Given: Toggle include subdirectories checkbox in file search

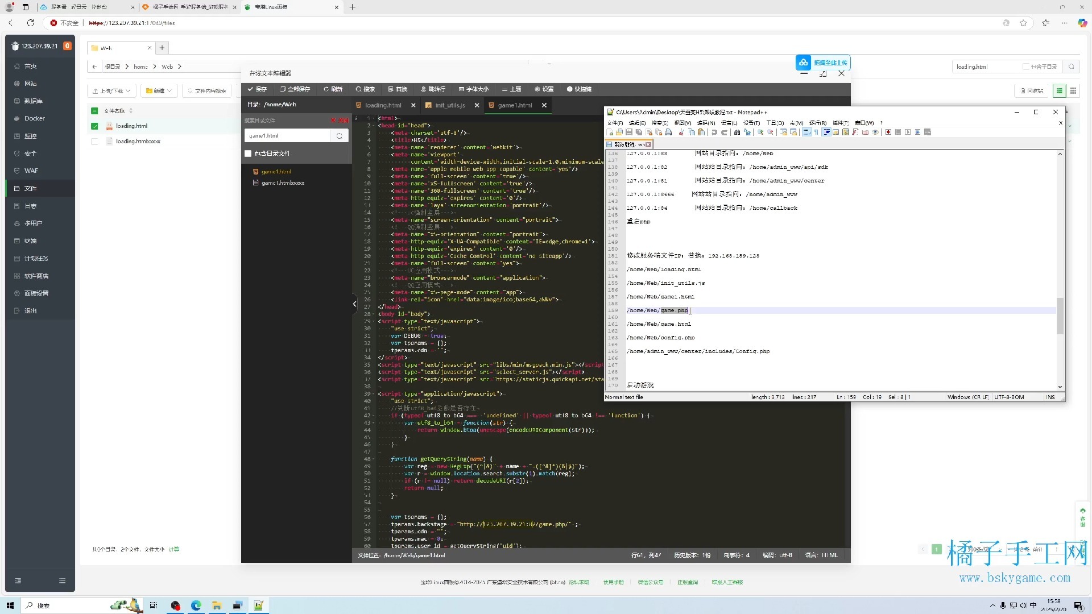Looking at the screenshot, I should tap(1025, 67).
